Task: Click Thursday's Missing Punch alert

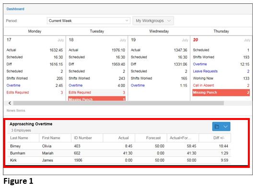Action: pos(221,93)
